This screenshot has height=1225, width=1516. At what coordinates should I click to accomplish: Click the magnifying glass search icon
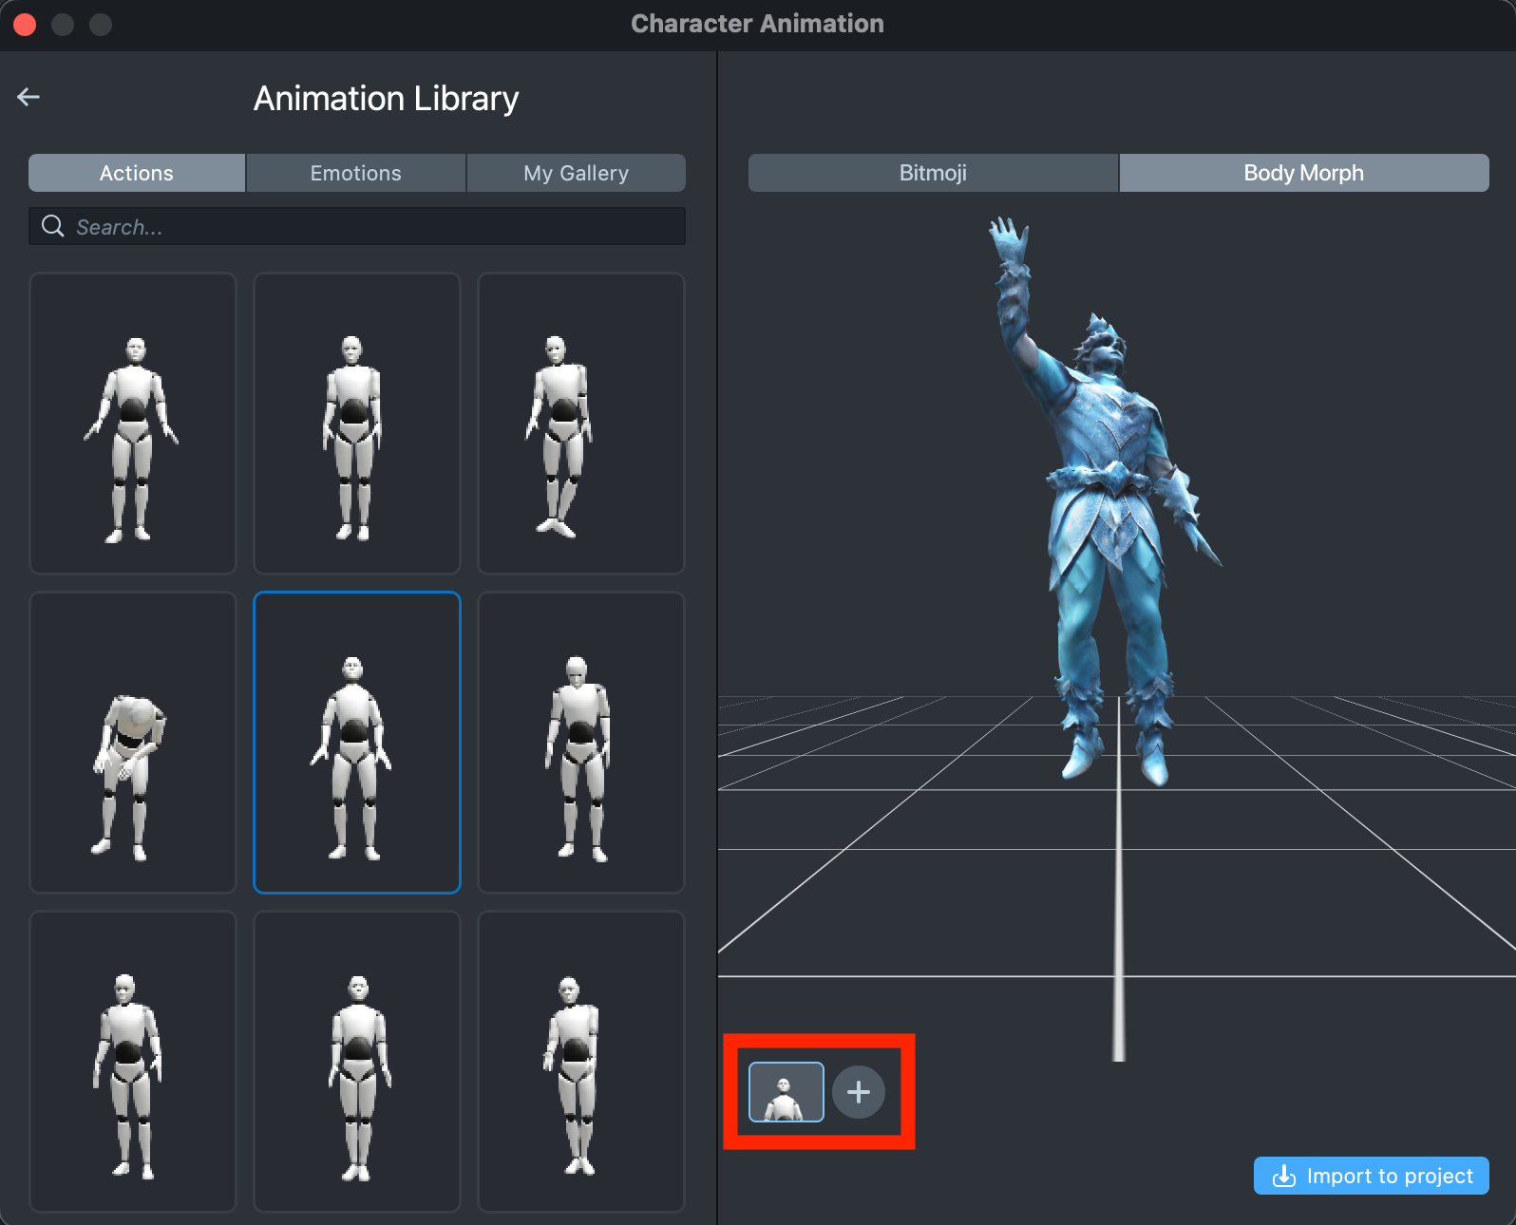pyautogui.click(x=53, y=226)
